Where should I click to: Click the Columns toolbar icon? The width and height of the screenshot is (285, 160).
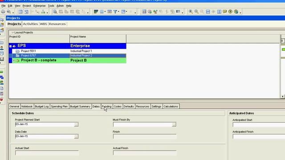102,12
